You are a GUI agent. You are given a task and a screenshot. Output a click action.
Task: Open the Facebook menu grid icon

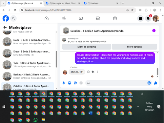pyautogui.click(x=140, y=18)
